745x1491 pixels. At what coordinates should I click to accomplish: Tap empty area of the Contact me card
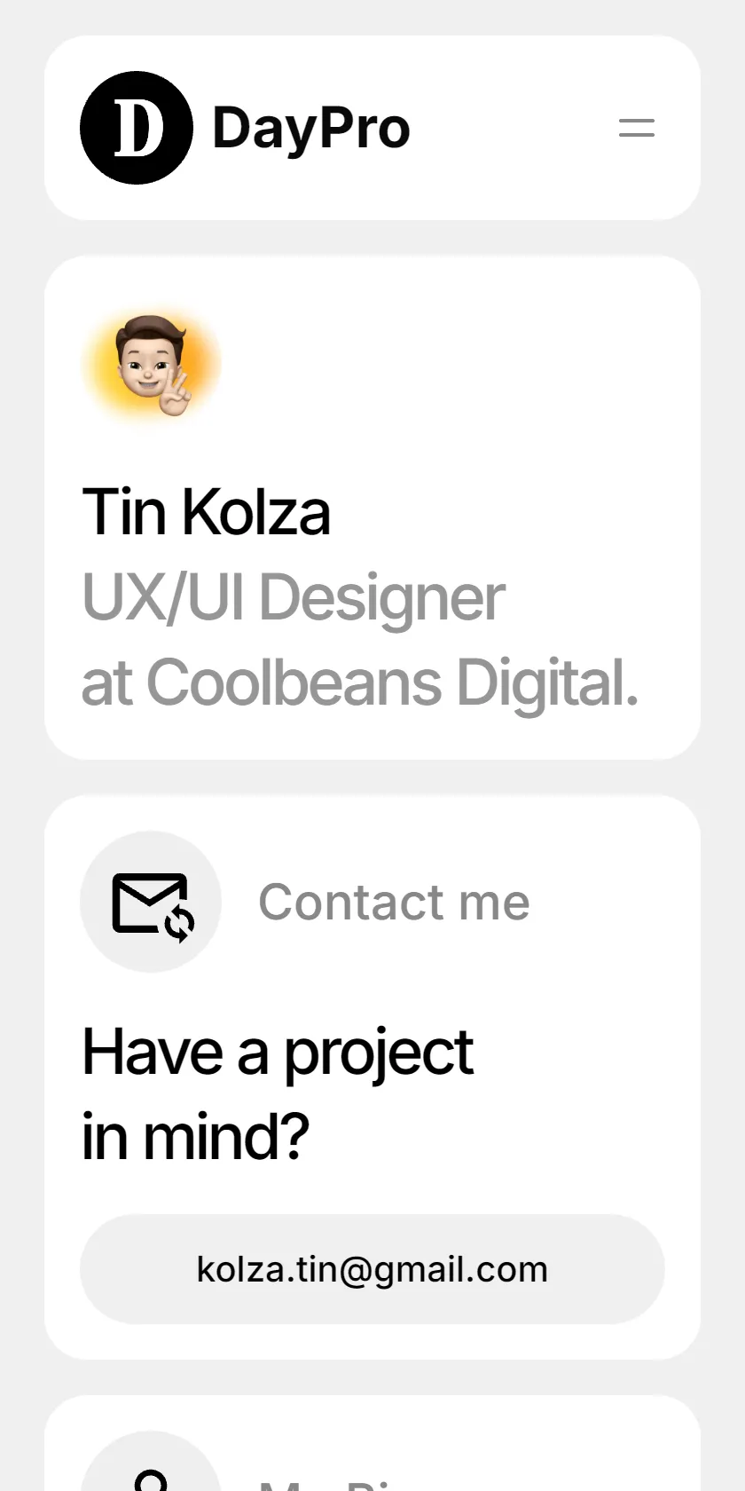(x=576, y=1092)
